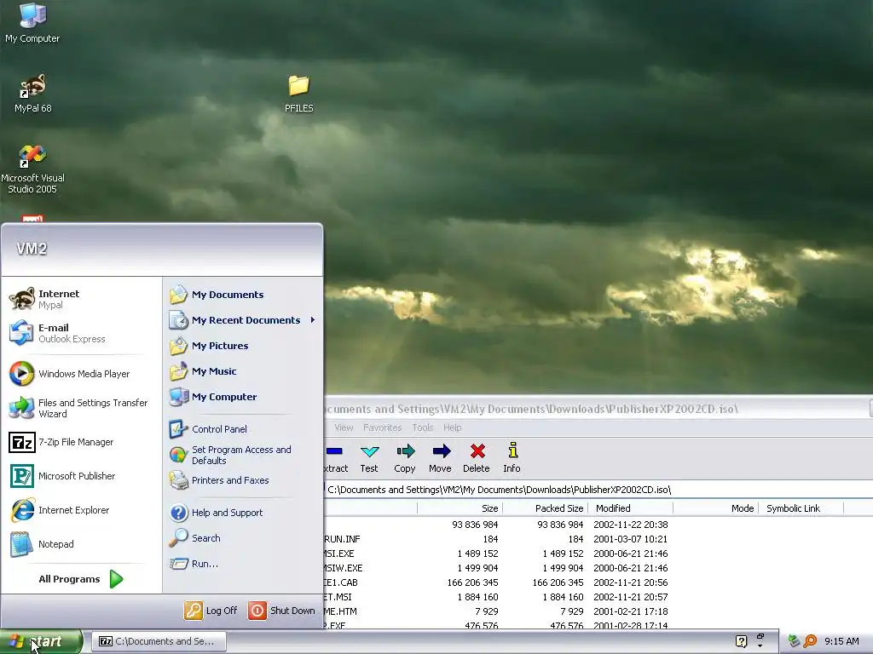Open 7-Zip View menu
873x654 pixels.
click(x=344, y=427)
